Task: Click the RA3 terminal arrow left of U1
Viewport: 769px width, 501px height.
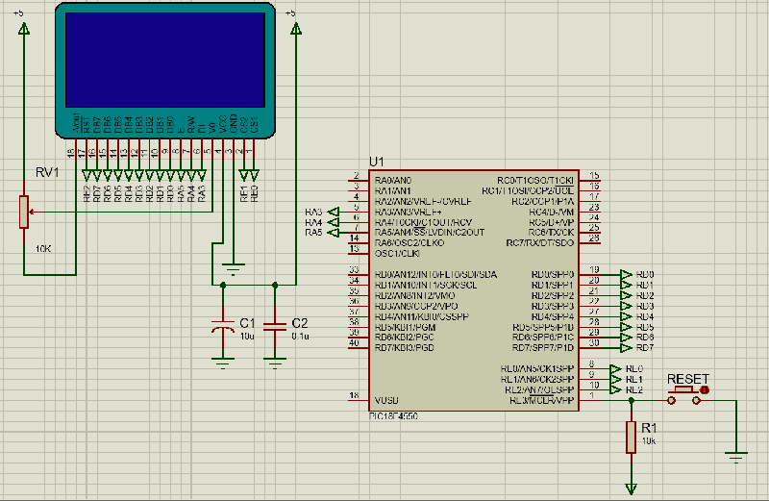Action: point(334,212)
